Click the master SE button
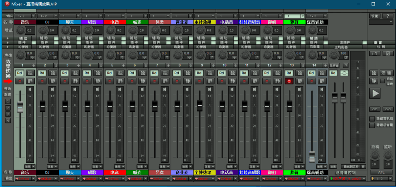 click(346, 57)
